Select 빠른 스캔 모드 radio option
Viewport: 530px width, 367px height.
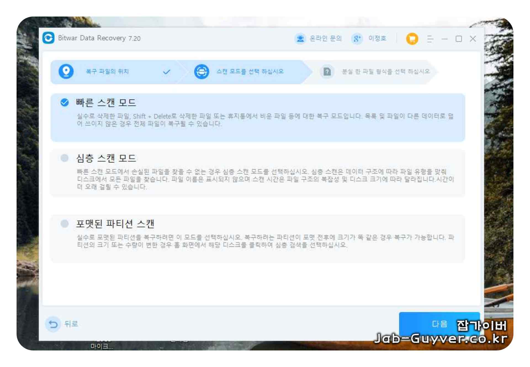point(65,103)
